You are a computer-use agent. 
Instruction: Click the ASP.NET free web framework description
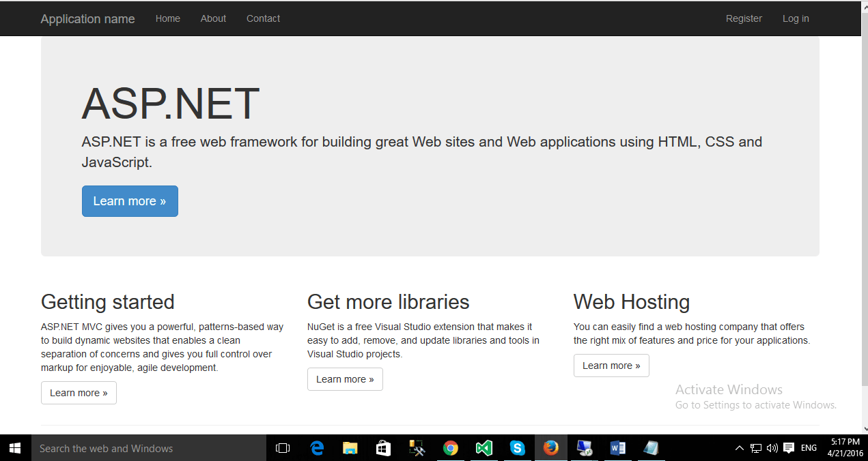[x=422, y=152]
